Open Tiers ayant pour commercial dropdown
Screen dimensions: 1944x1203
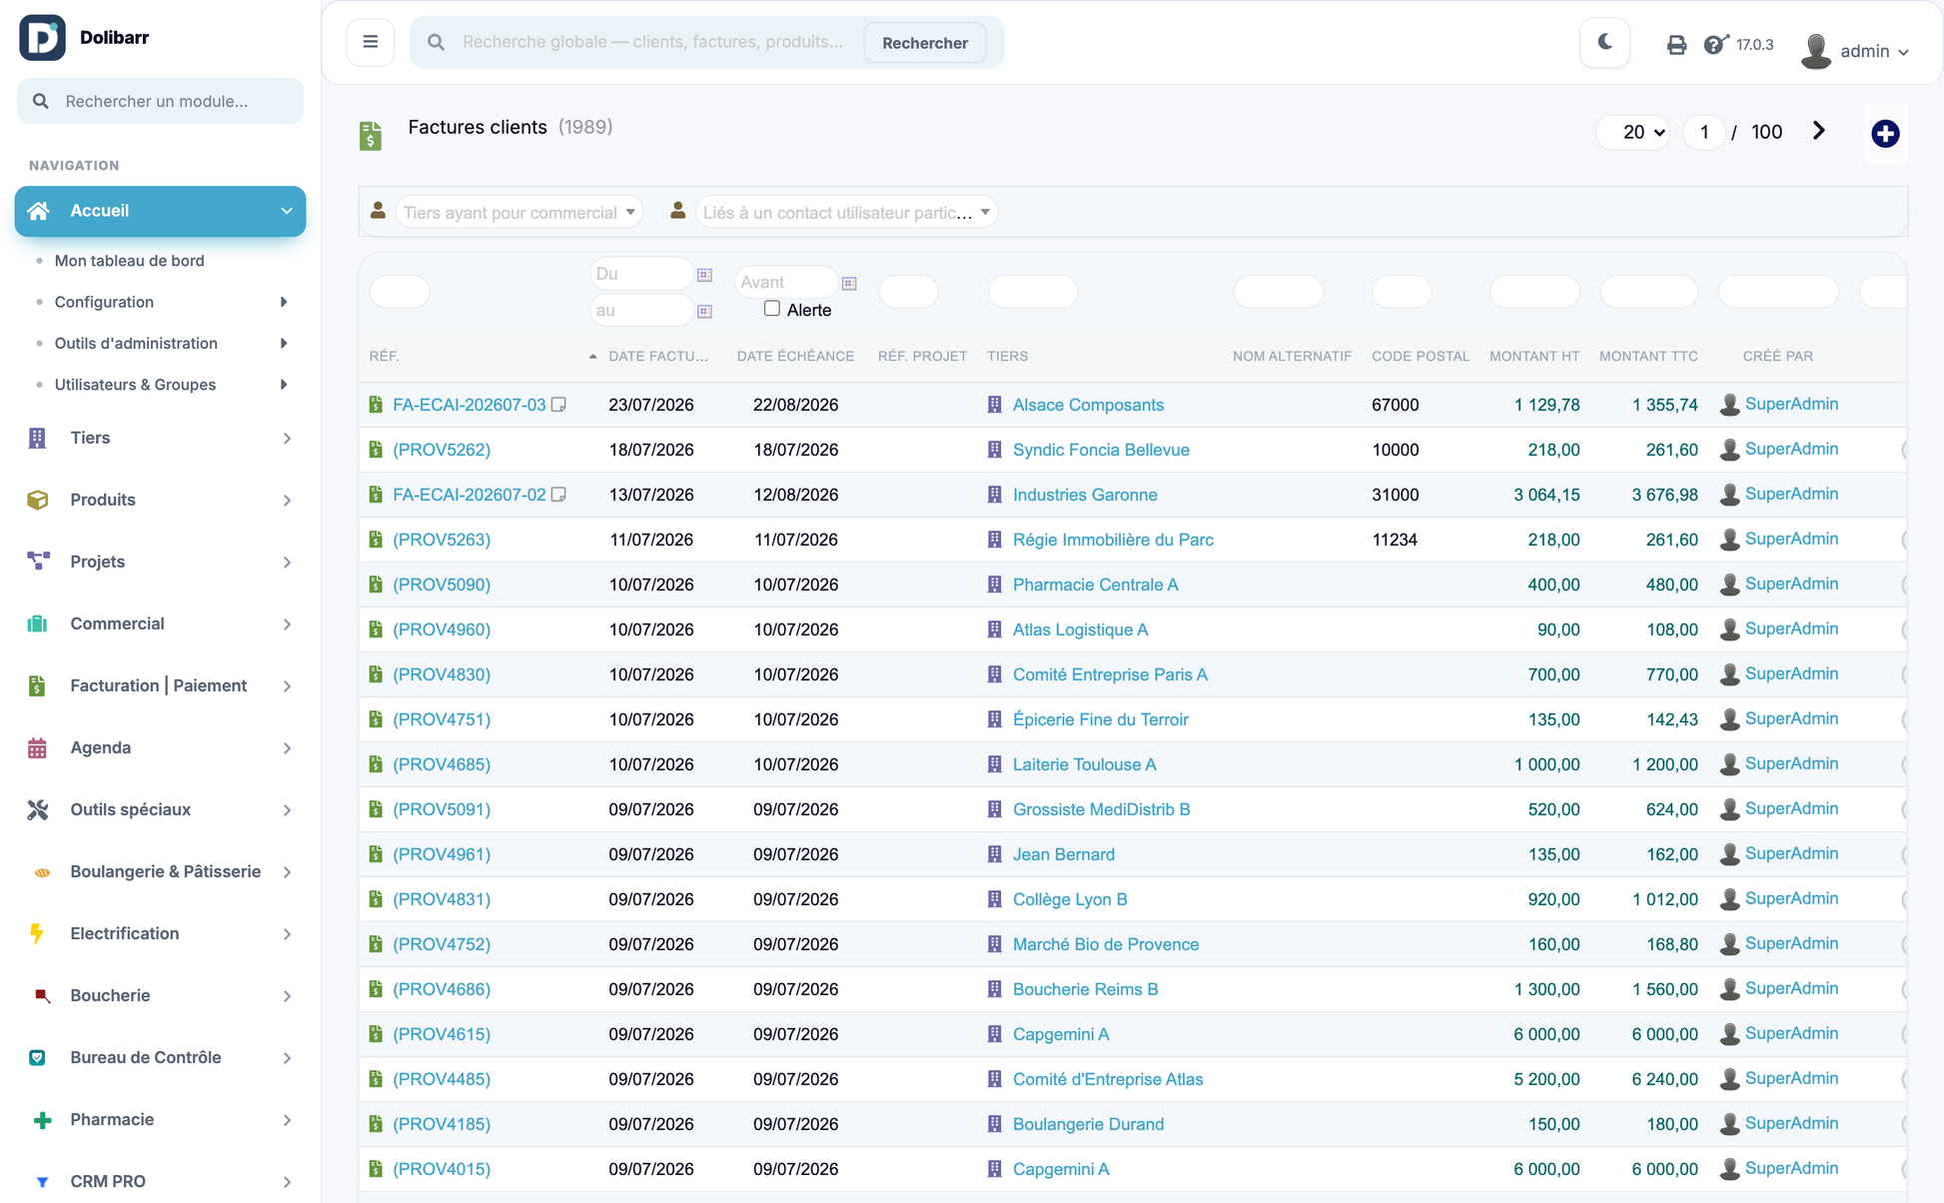pos(519,212)
